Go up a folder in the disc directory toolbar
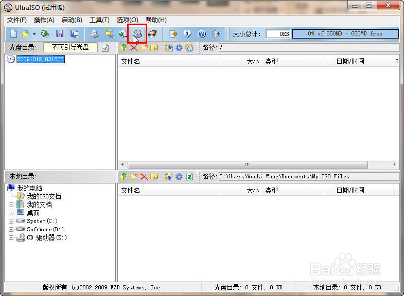 pos(124,48)
